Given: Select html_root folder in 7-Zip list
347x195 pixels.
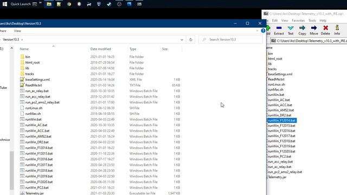Looking at the screenshot, I should tap(275, 59).
